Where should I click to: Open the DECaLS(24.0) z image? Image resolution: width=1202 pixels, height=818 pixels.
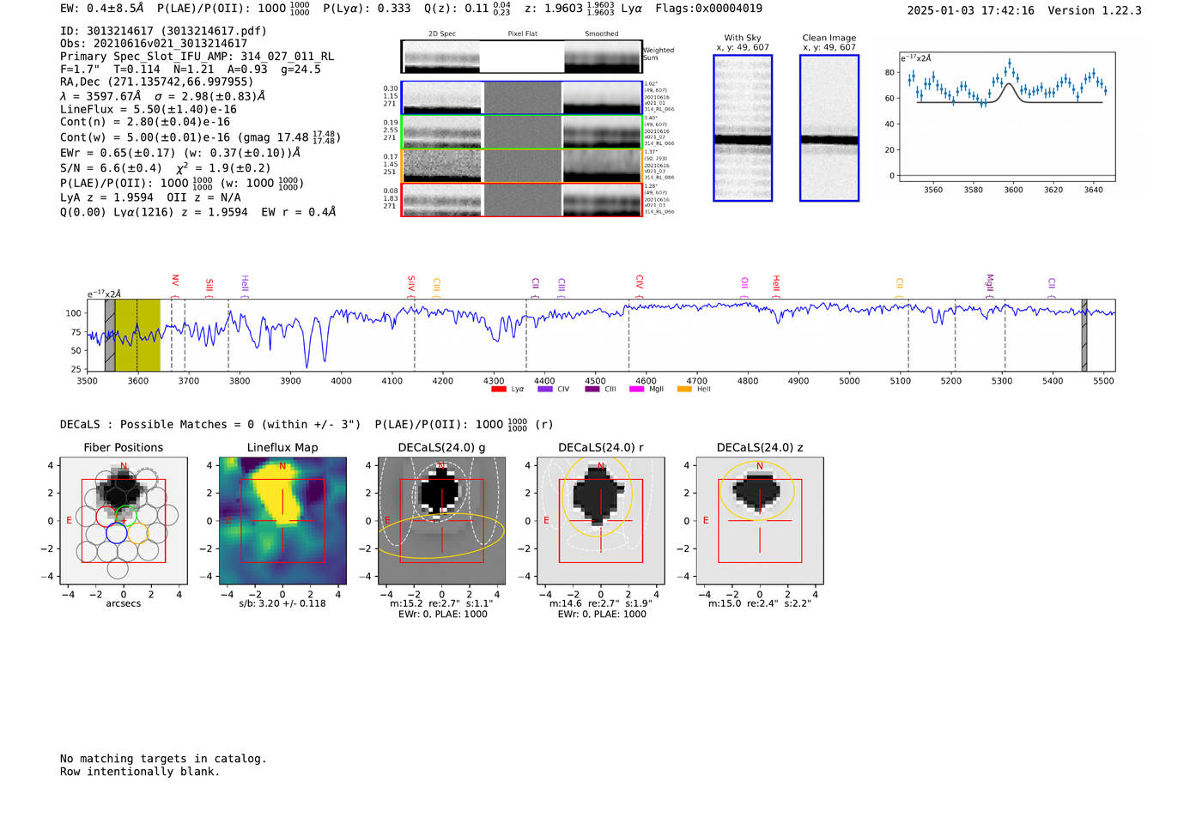coord(760,520)
